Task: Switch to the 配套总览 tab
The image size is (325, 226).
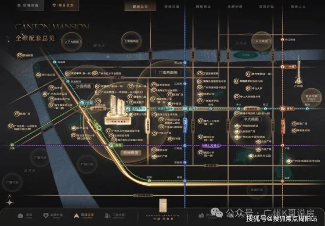Action: coord(141,7)
